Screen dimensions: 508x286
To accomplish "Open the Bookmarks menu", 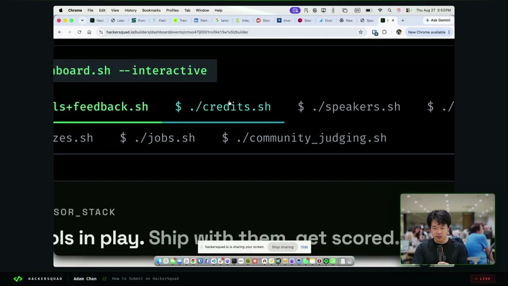I will pyautogui.click(x=151, y=10).
